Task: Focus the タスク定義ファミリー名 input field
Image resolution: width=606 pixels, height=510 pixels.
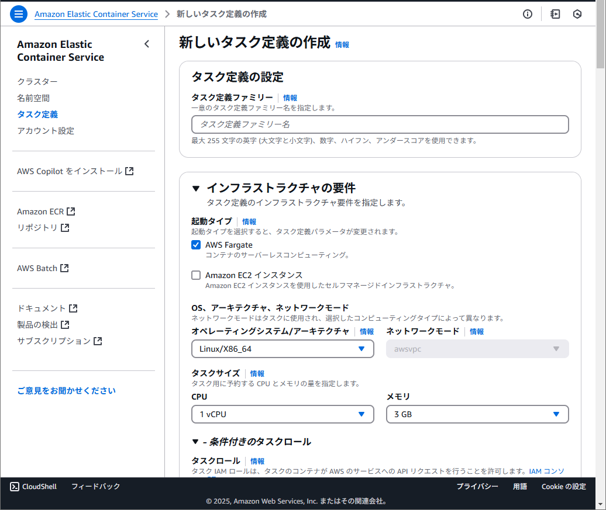Action: click(x=380, y=124)
